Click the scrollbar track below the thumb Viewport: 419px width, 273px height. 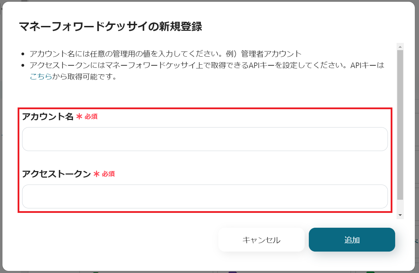point(400,206)
